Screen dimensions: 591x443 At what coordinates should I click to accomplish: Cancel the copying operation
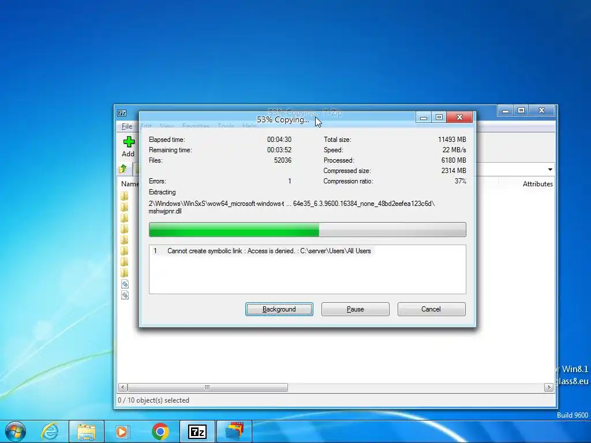click(x=431, y=309)
